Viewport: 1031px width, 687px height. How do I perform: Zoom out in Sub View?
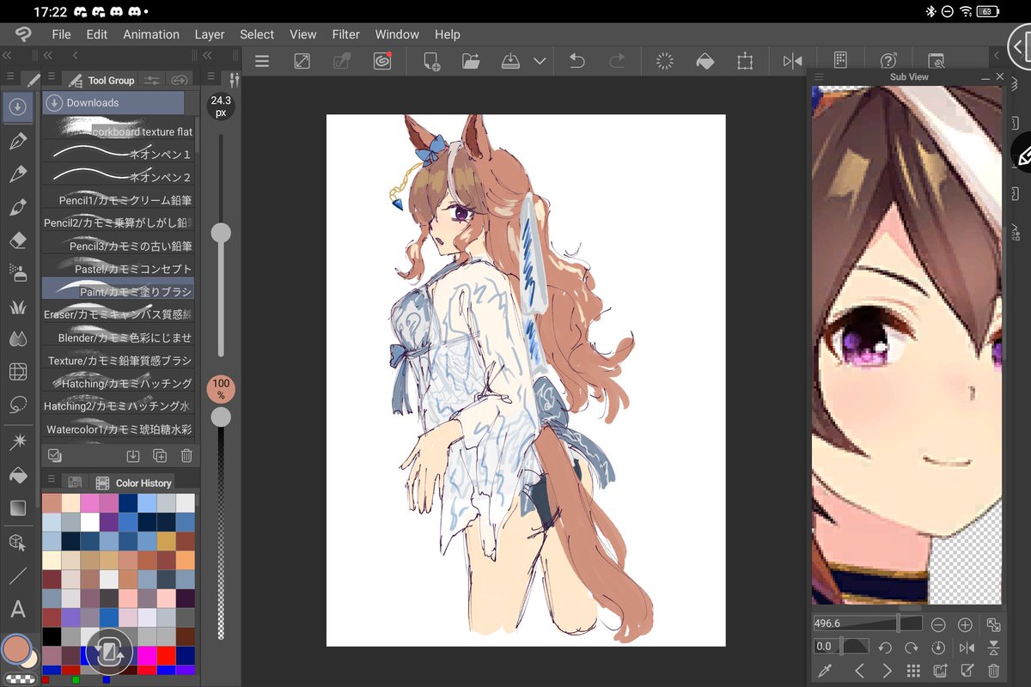click(938, 624)
